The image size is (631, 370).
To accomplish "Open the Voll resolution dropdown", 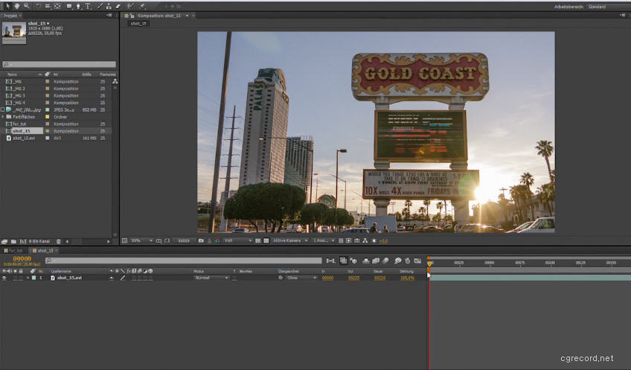I will point(237,240).
